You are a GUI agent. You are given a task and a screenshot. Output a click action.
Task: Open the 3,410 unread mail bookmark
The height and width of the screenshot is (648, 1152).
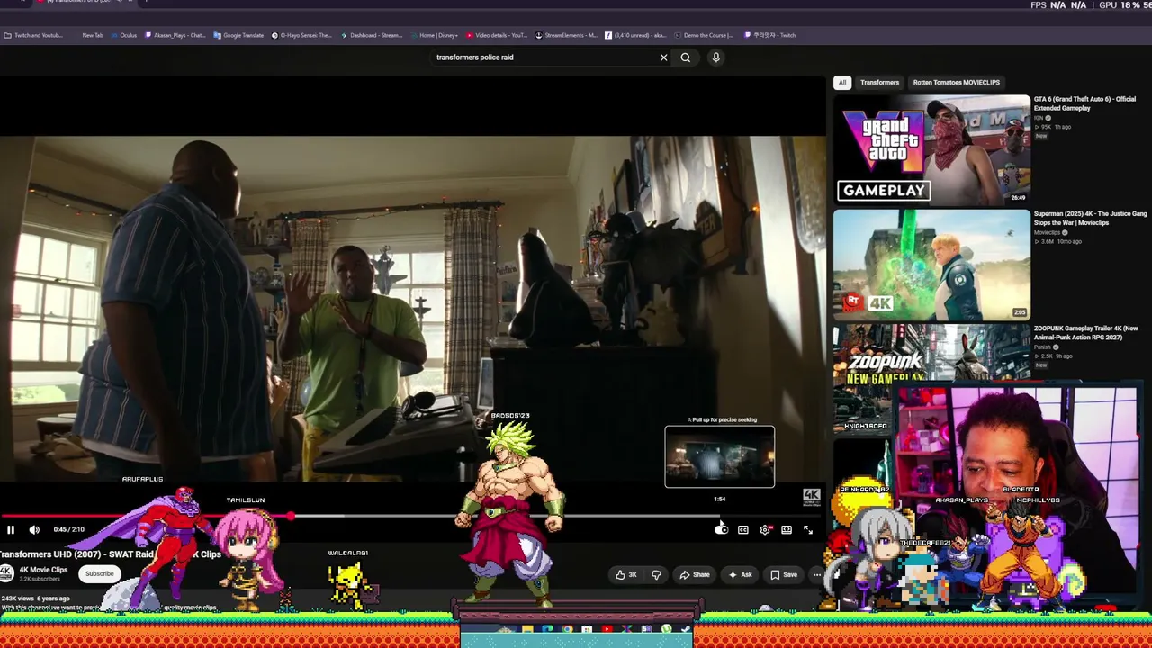[635, 36]
